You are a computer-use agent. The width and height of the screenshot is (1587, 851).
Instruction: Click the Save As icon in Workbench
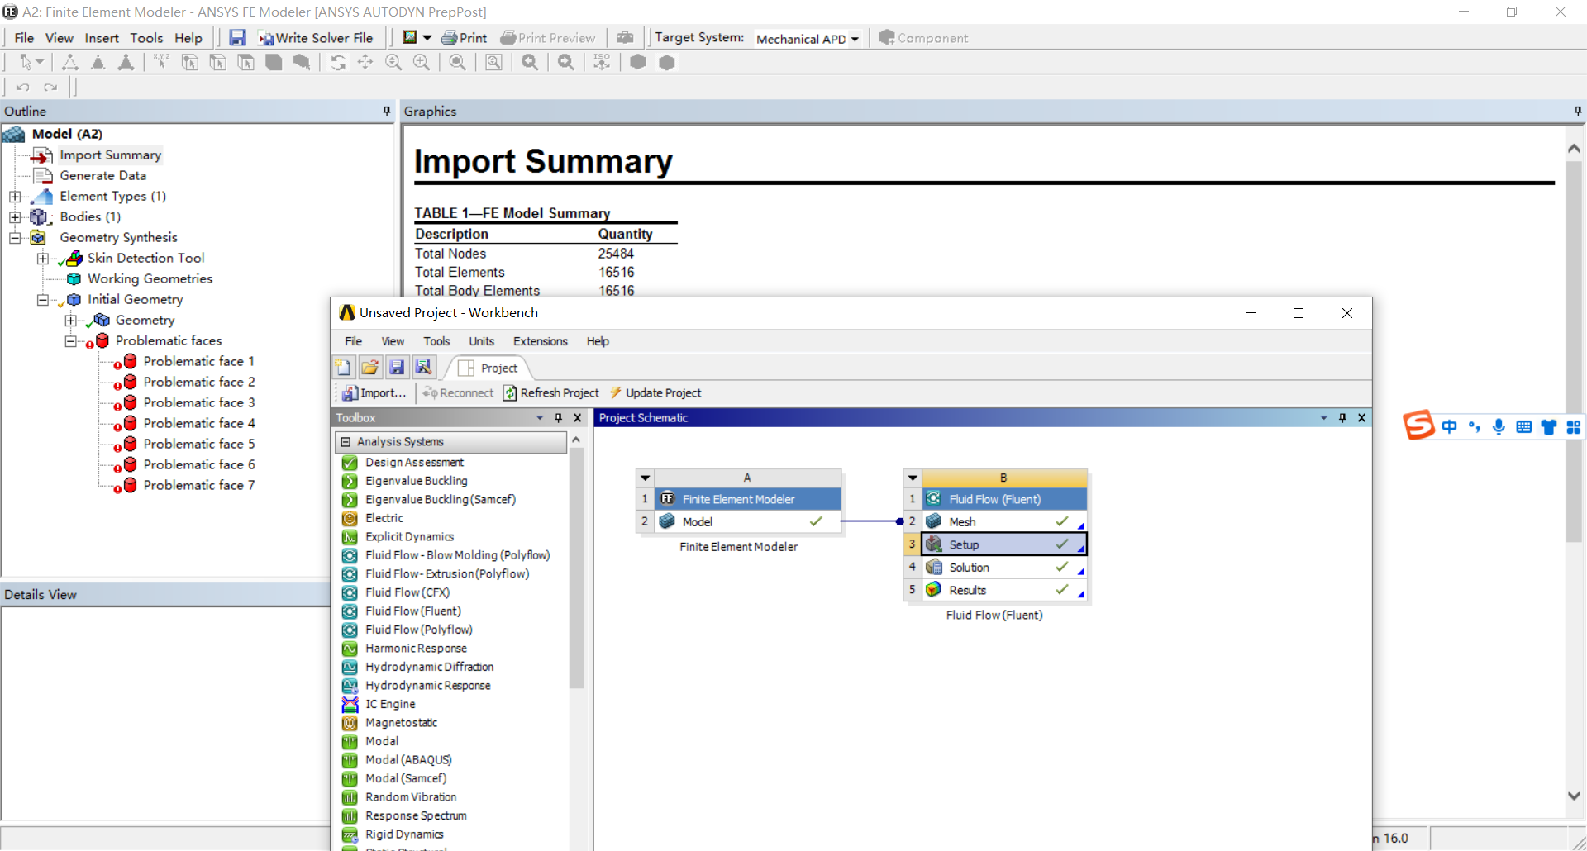coord(424,368)
